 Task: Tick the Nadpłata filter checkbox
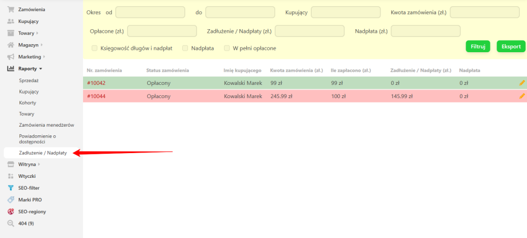185,48
